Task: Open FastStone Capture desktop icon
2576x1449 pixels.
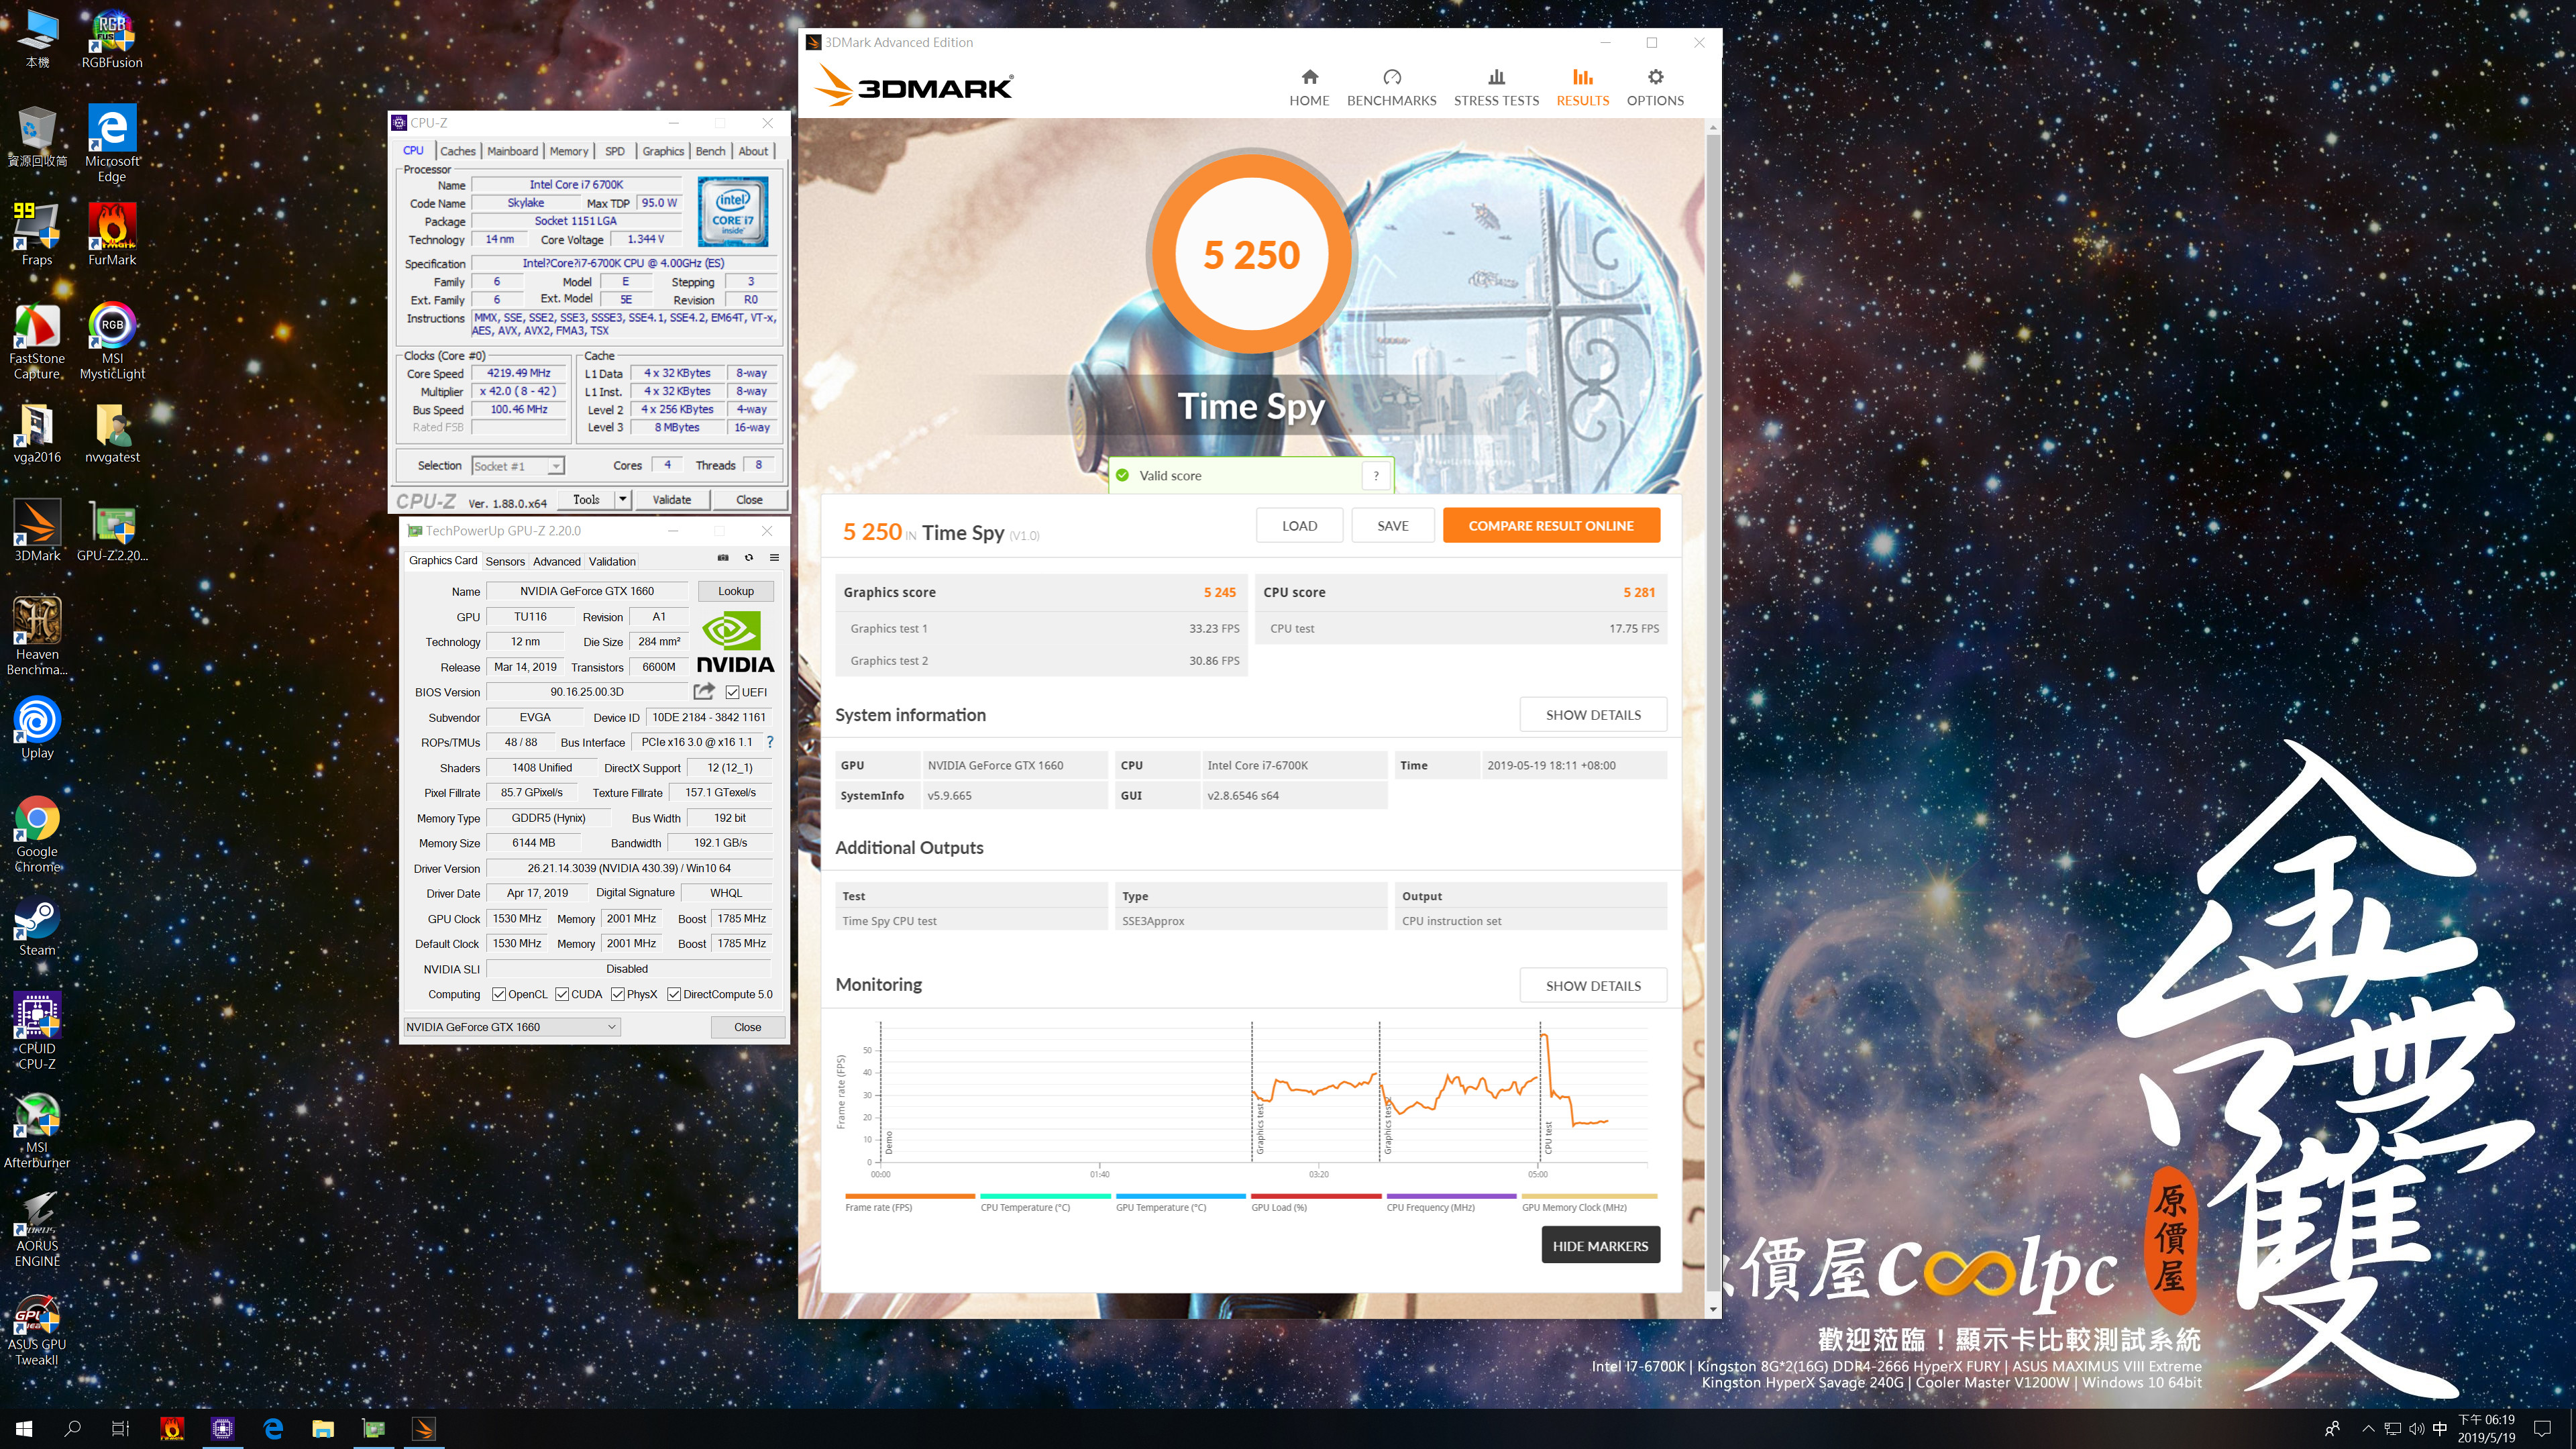Action: coord(37,341)
